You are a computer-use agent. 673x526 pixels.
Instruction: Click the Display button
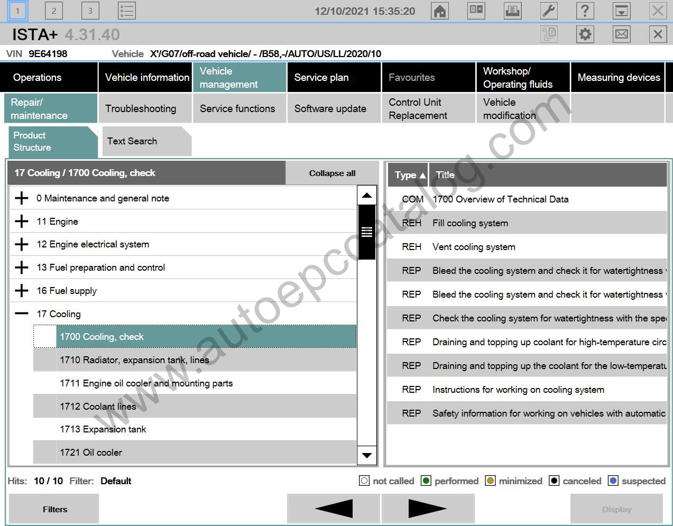[x=616, y=509]
